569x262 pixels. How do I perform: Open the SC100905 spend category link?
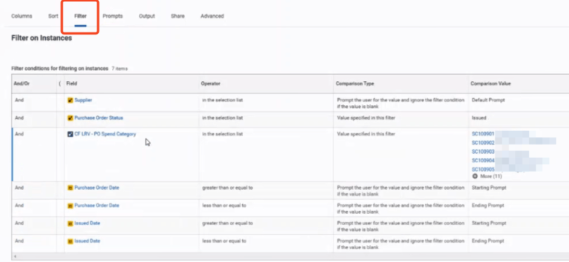coord(483,169)
